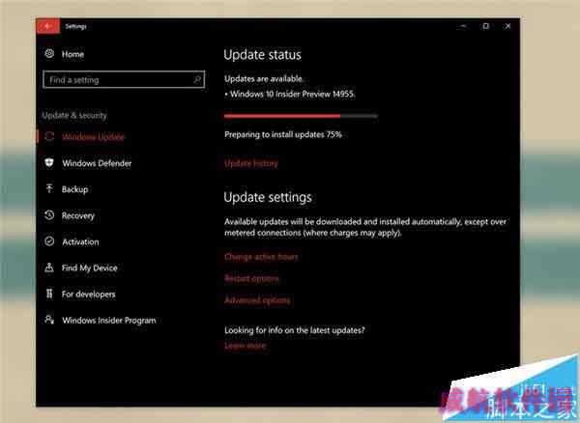Click the Find My Device person icon

click(x=49, y=268)
